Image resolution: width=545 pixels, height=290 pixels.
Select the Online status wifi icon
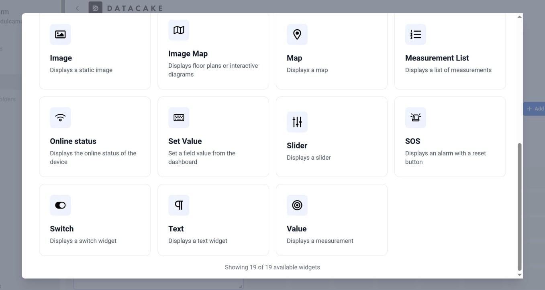tap(60, 118)
